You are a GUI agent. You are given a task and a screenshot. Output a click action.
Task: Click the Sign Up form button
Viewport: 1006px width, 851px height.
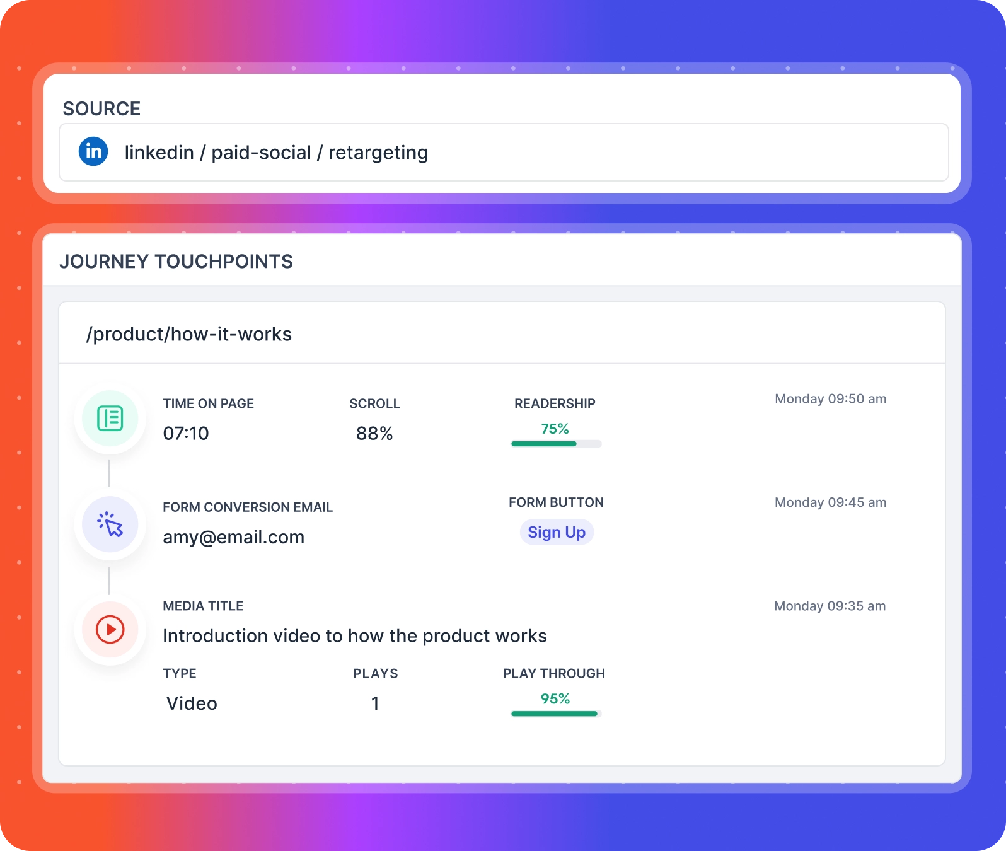click(x=557, y=532)
